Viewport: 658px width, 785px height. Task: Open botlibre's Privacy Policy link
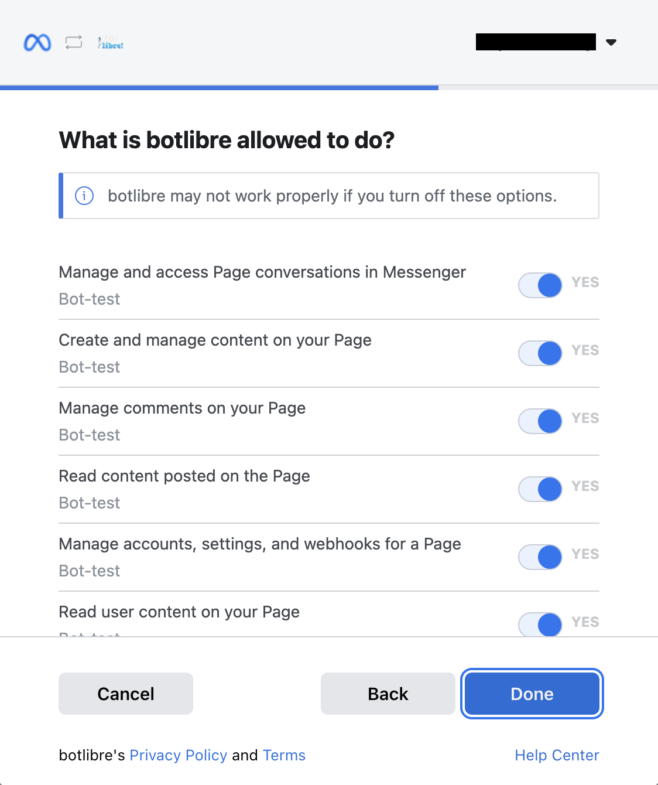pos(179,755)
